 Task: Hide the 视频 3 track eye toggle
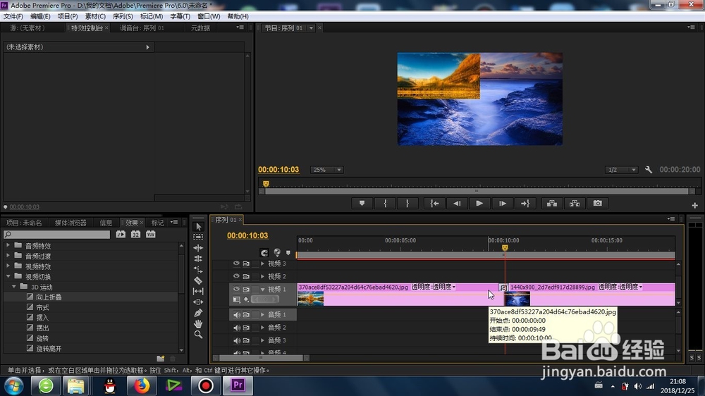tap(236, 264)
